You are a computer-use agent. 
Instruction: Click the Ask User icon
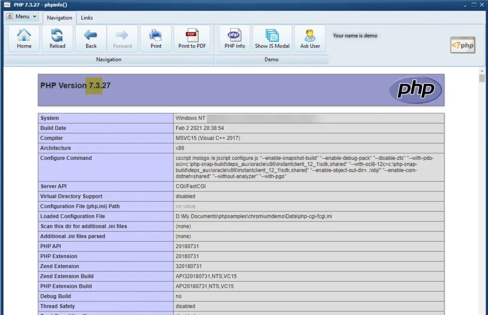(310, 39)
